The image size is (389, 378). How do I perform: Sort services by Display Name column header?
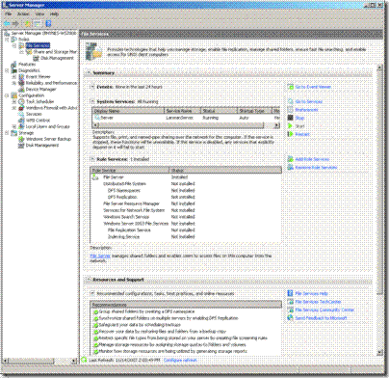pos(128,111)
